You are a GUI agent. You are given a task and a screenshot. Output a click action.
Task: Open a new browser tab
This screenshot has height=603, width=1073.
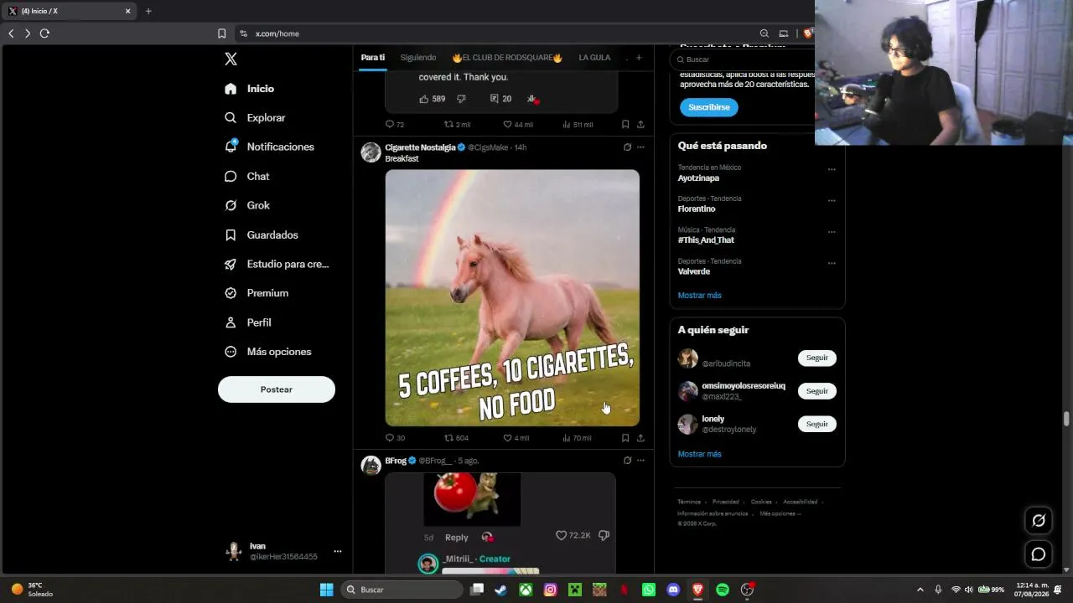point(148,11)
